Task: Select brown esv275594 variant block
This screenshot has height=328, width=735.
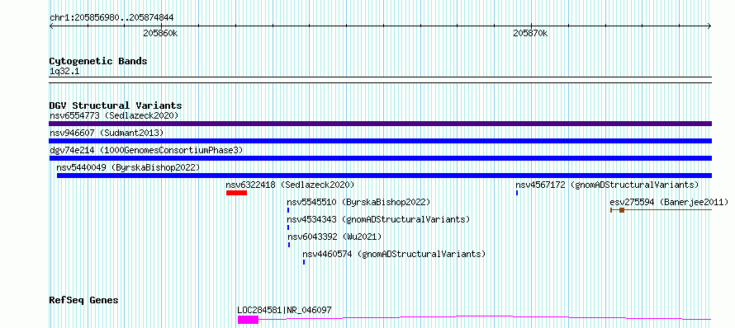Action: click(x=622, y=210)
